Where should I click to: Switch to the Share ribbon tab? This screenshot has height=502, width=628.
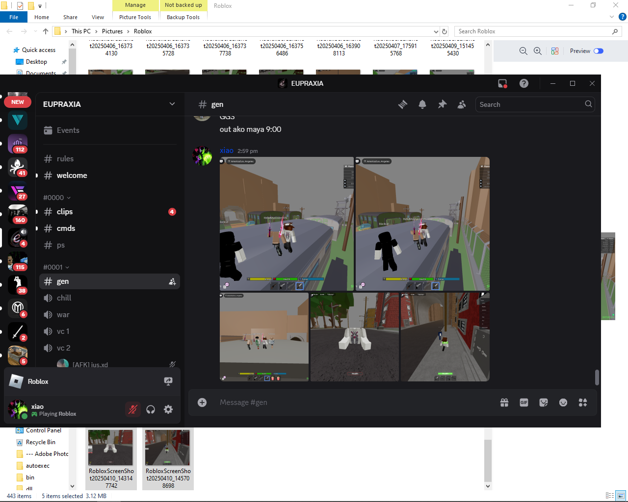70,17
